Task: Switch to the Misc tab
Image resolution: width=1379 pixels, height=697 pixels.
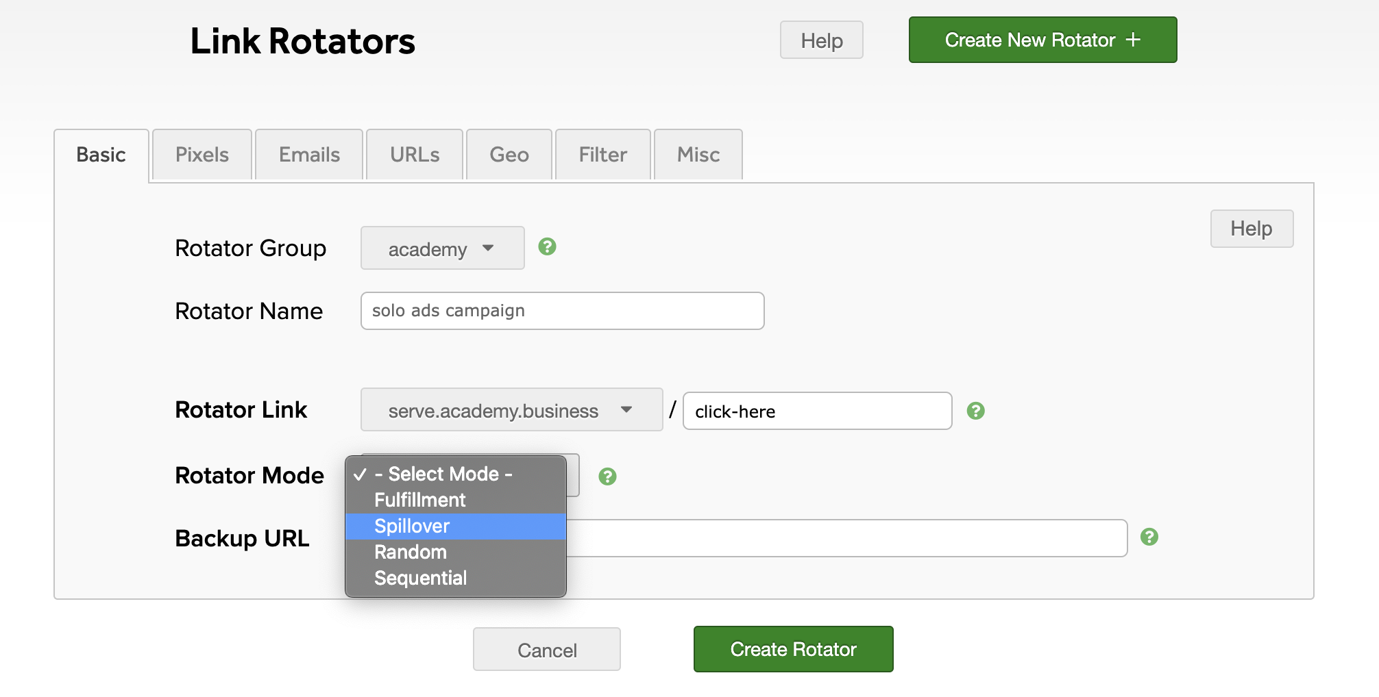Action: (698, 154)
